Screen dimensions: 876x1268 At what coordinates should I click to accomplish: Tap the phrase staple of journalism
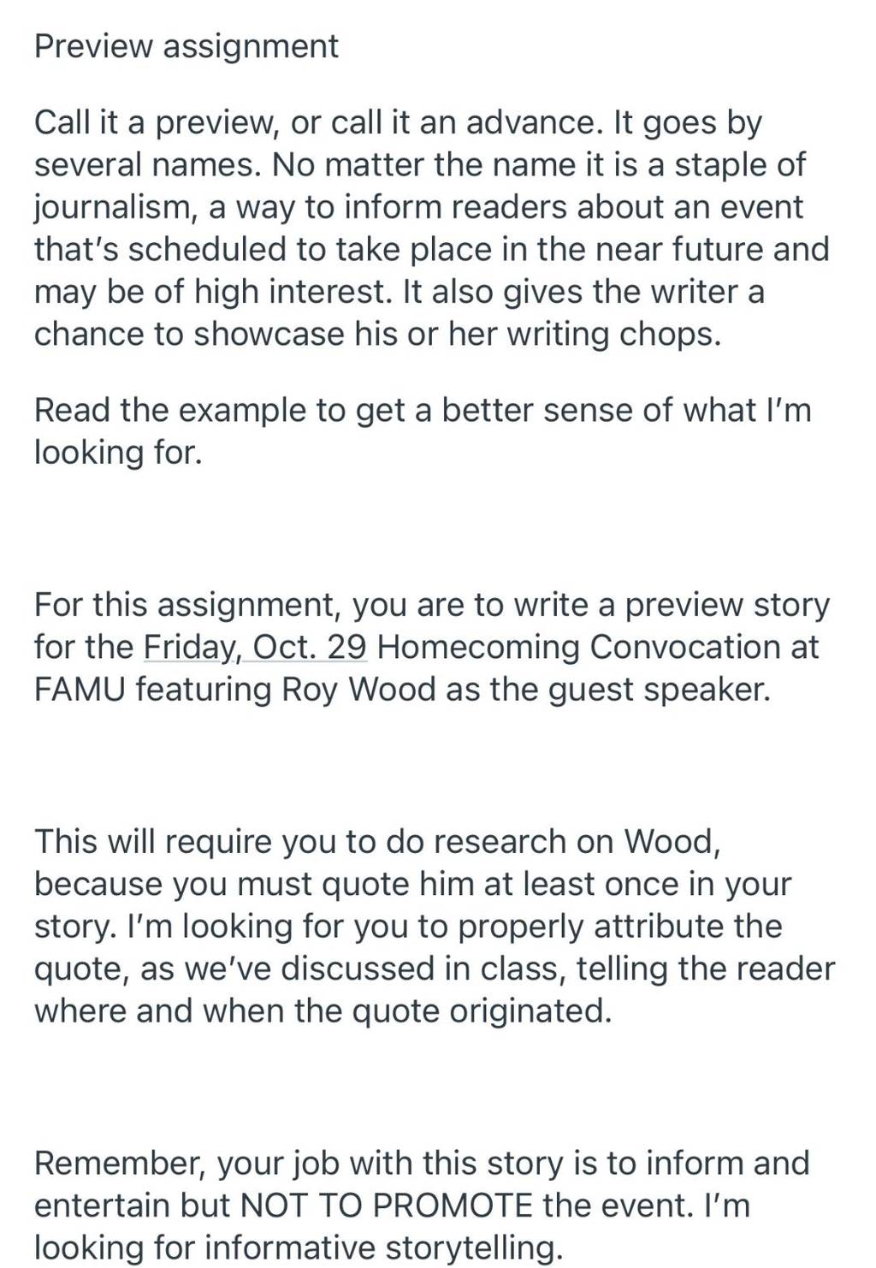[419, 186]
